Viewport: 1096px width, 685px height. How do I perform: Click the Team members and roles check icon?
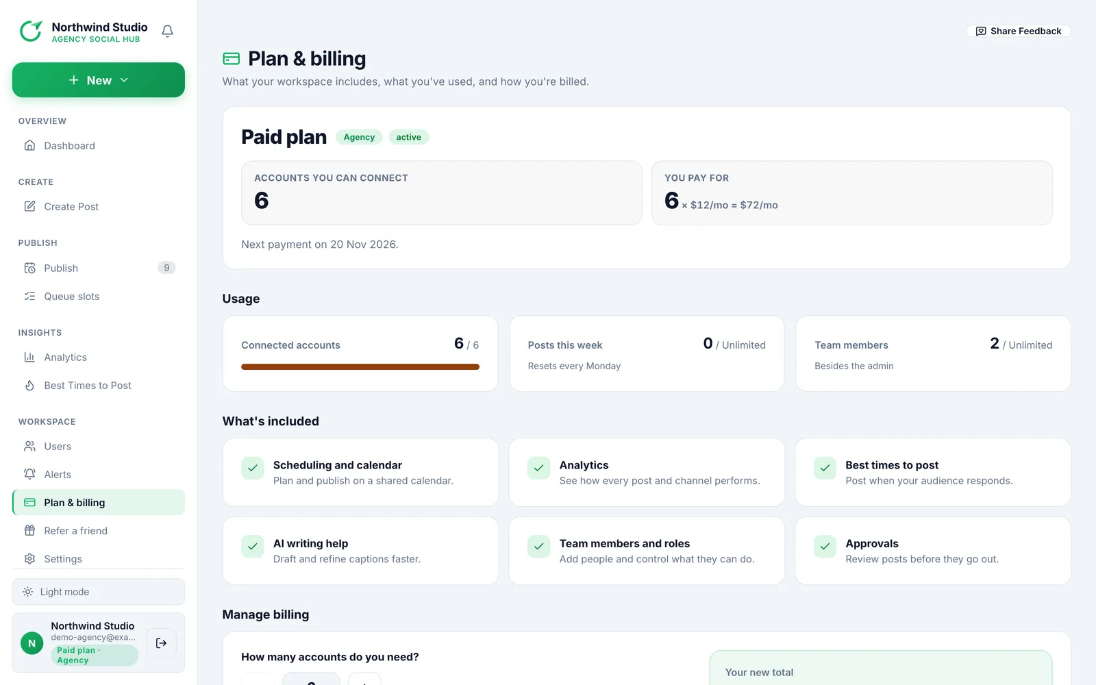click(x=539, y=547)
